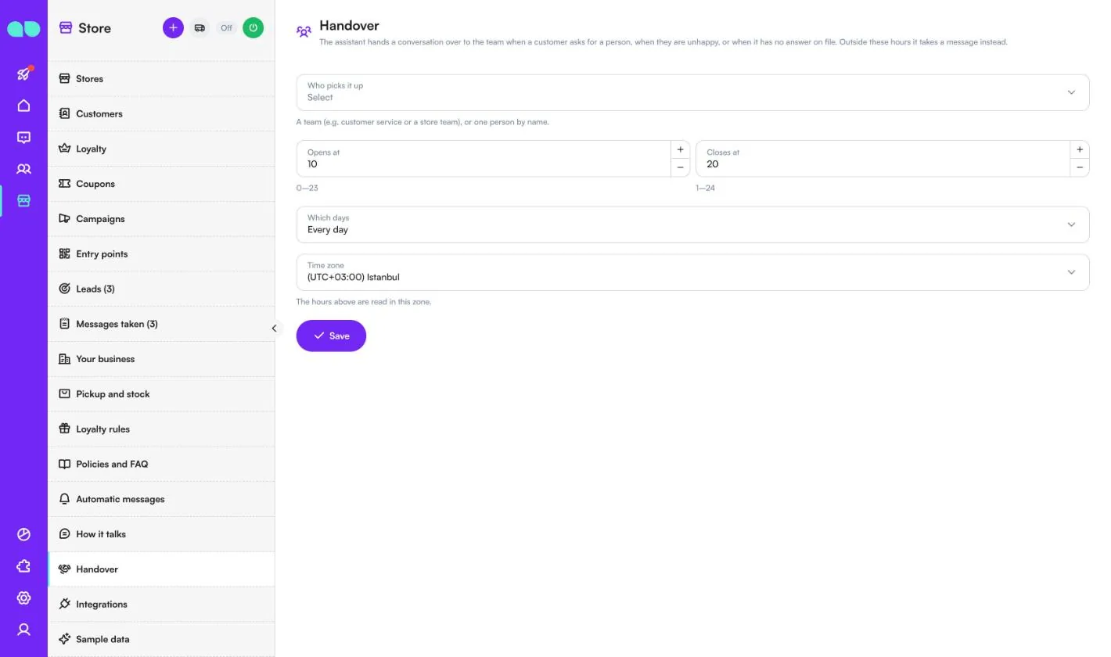
Task: Click the logo at top left
Action: coord(23,29)
